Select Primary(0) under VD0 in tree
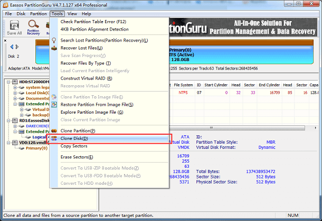Image resolution: width=322 pixels, height=221 pixels. (36, 148)
